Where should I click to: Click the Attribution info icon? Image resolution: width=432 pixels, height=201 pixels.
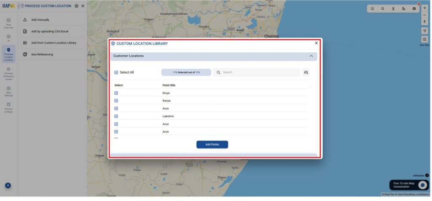(x=427, y=175)
